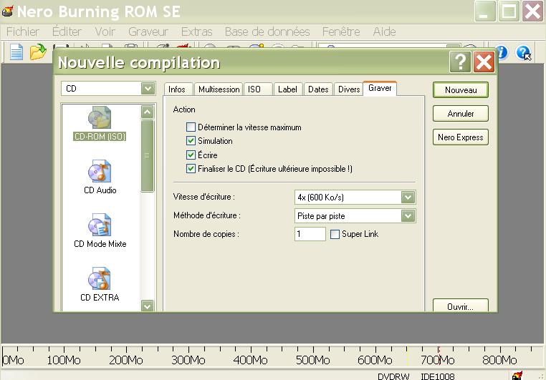The height and width of the screenshot is (380, 546).
Task: Click the context Help arrow icon
Action: pyautogui.click(x=524, y=53)
